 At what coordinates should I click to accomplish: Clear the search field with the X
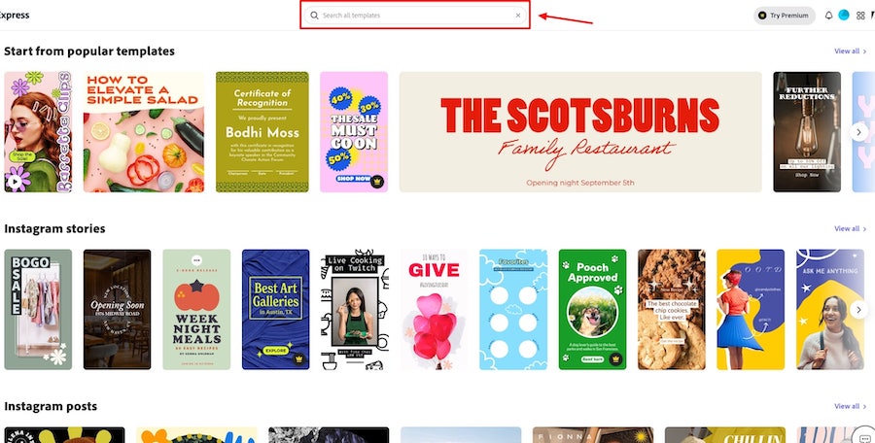(518, 16)
